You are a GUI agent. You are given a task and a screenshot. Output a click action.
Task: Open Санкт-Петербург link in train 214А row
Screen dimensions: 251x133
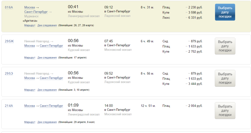coord(51,106)
